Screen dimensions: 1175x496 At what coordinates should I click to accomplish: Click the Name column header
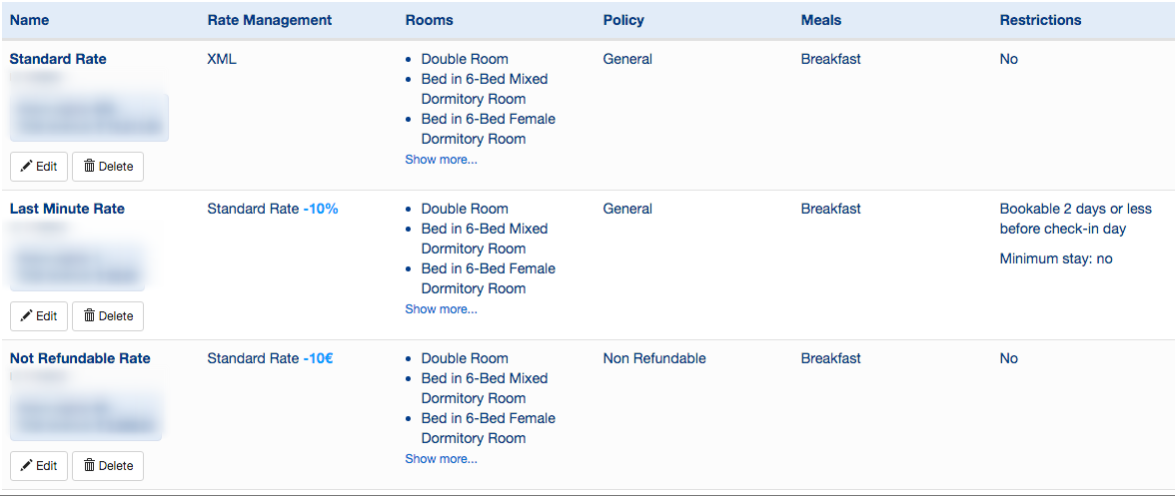29,20
